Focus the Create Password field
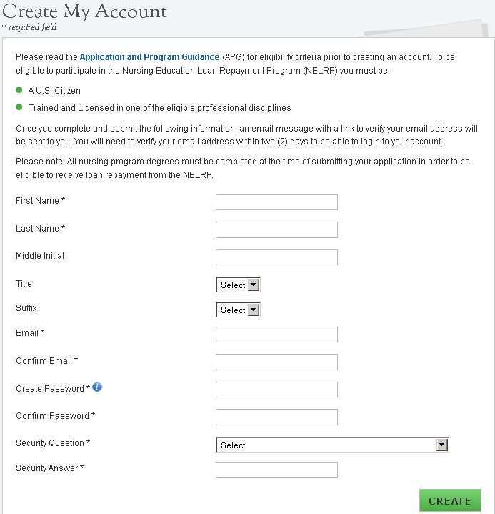This screenshot has width=495, height=514. point(276,390)
